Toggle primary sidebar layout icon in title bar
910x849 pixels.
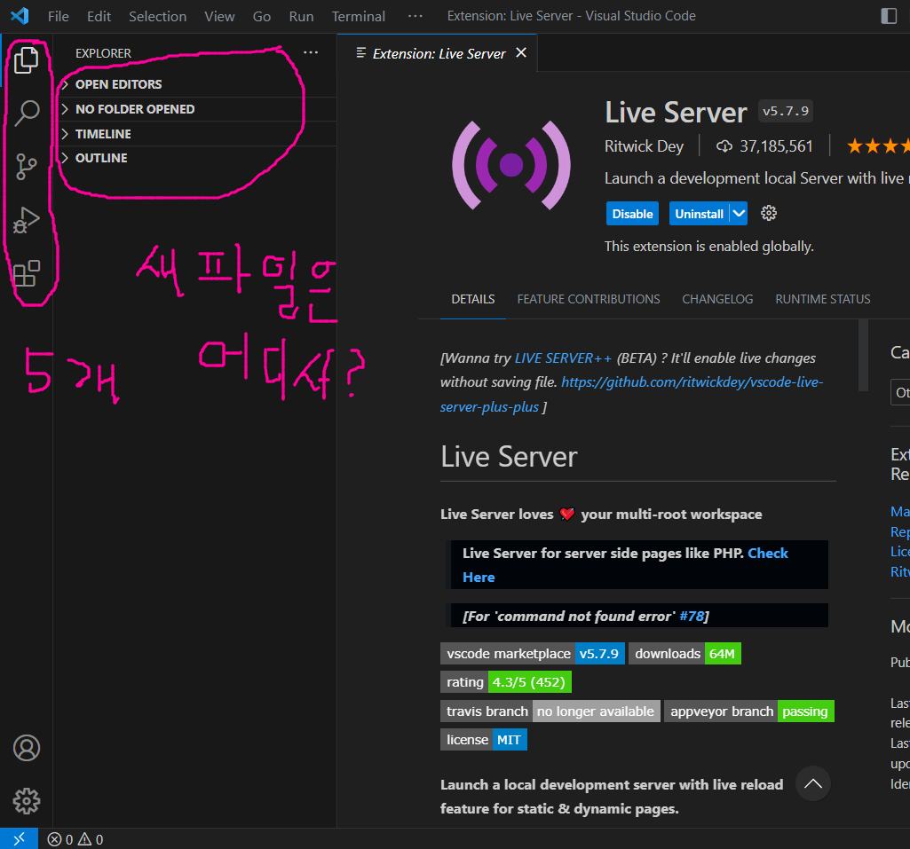click(889, 16)
